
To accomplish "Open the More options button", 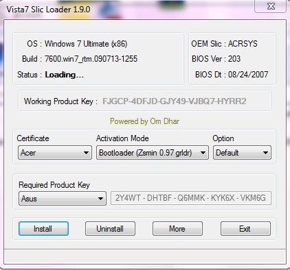I will (177, 228).
